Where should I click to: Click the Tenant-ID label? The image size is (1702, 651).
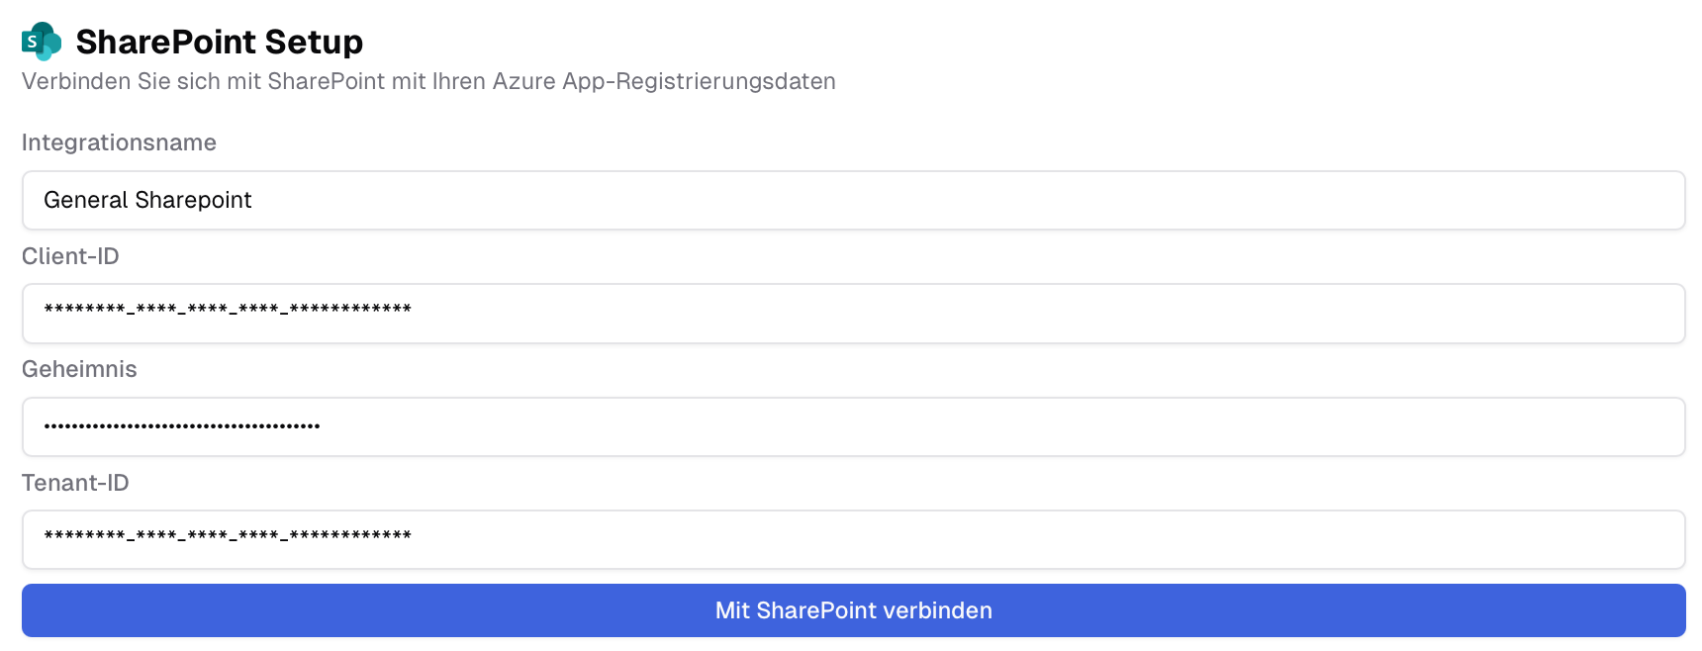tap(76, 482)
